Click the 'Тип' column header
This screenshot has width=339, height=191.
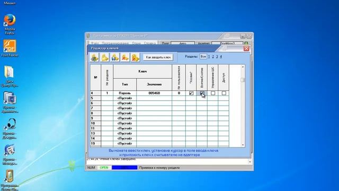pos(125,84)
